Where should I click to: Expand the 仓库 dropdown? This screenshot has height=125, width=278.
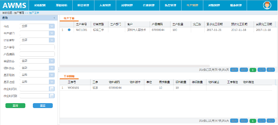point(52,26)
